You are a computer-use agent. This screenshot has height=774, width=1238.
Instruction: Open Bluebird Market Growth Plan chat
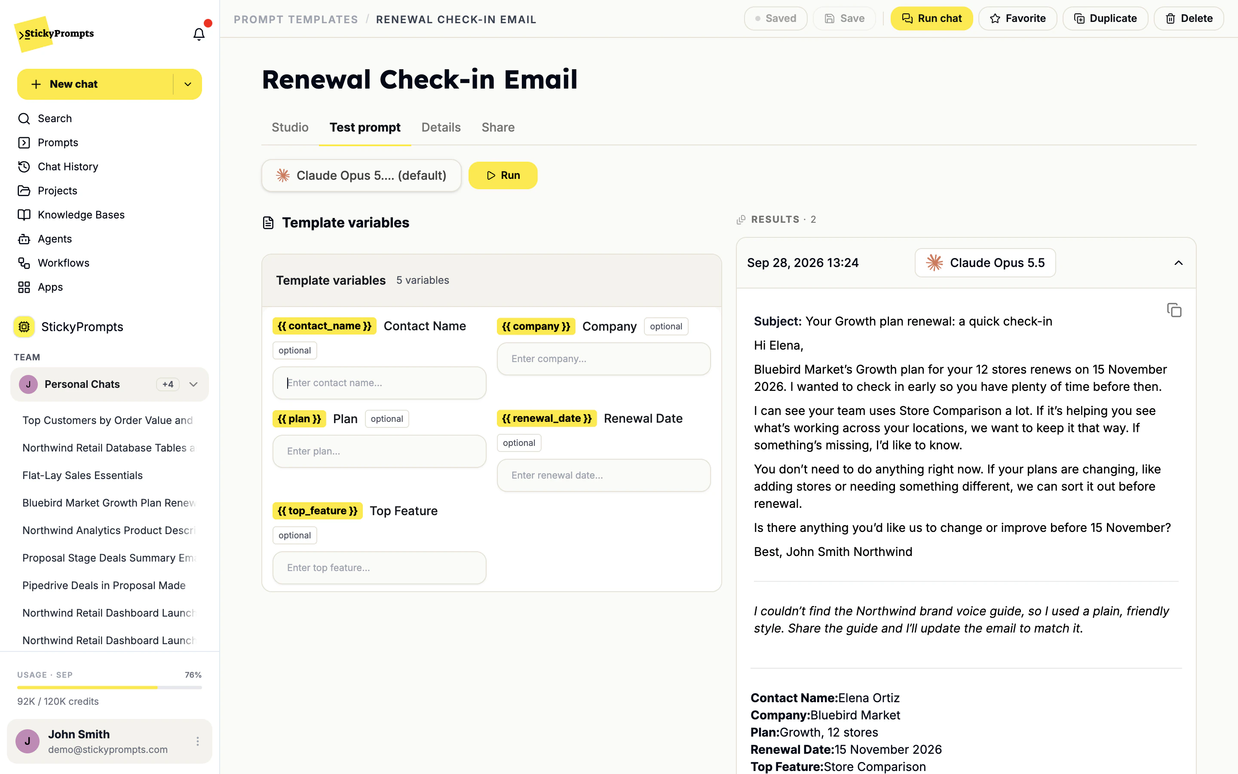pyautogui.click(x=110, y=503)
